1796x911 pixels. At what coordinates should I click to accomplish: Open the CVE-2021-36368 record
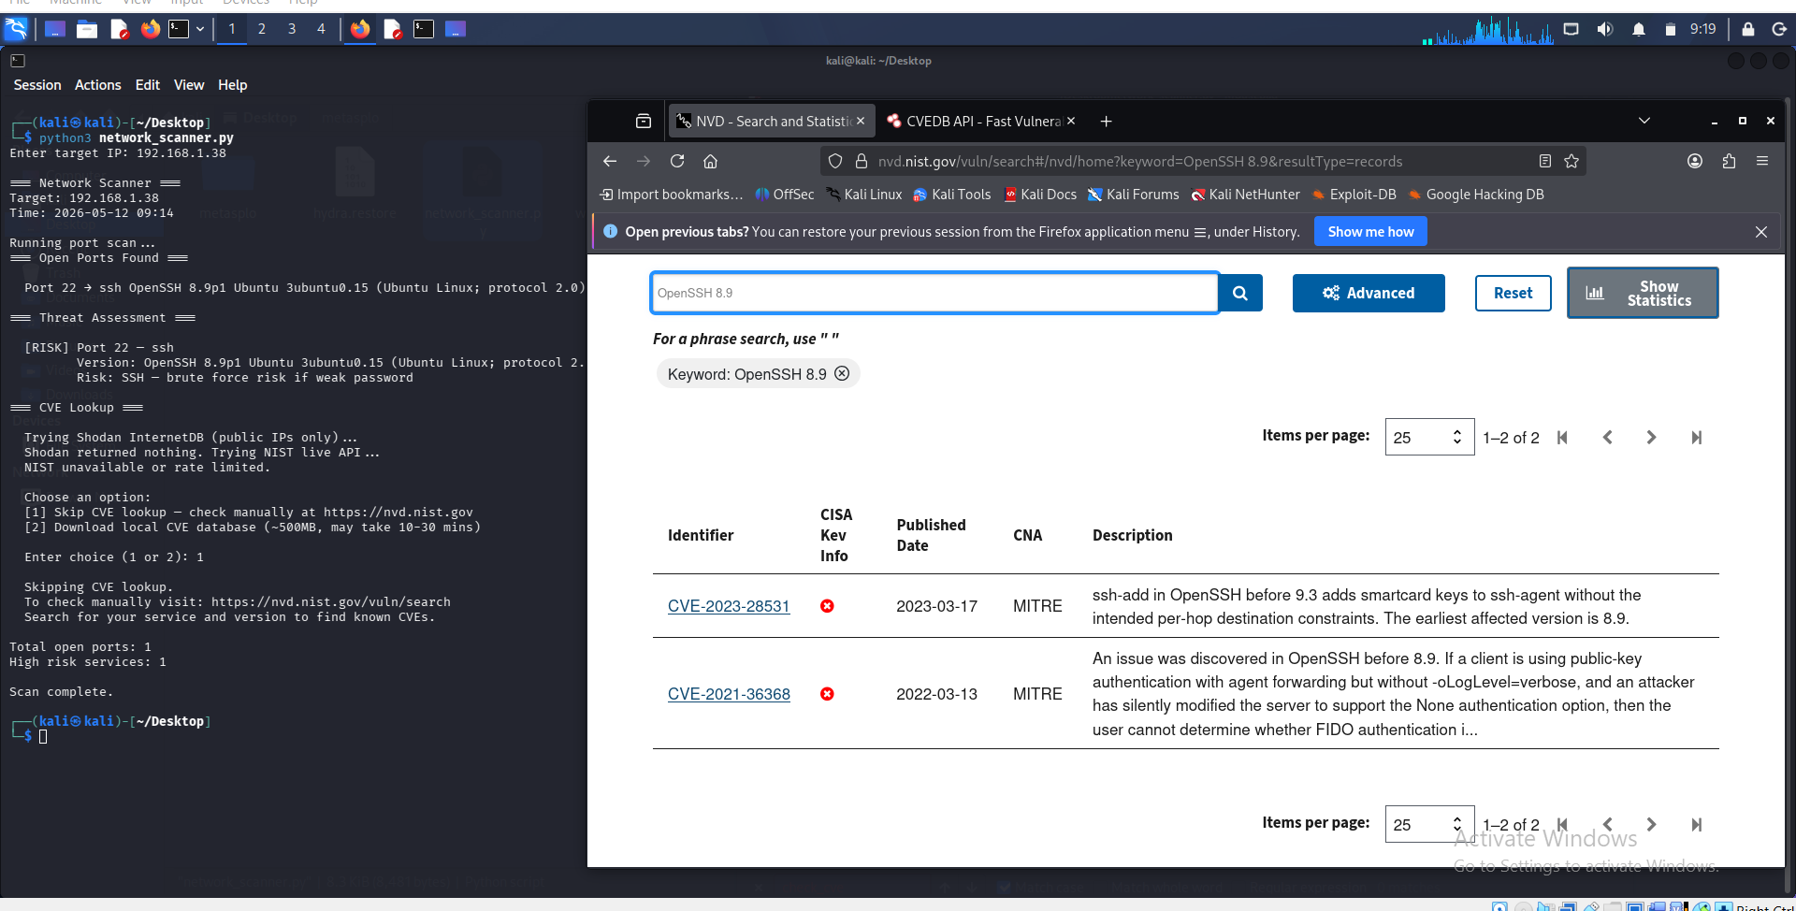(x=729, y=694)
